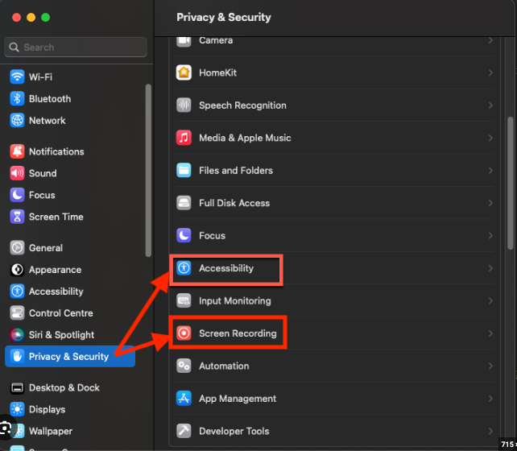Select Siri & Spotlight in sidebar
This screenshot has height=451, width=517.
[x=70, y=334]
